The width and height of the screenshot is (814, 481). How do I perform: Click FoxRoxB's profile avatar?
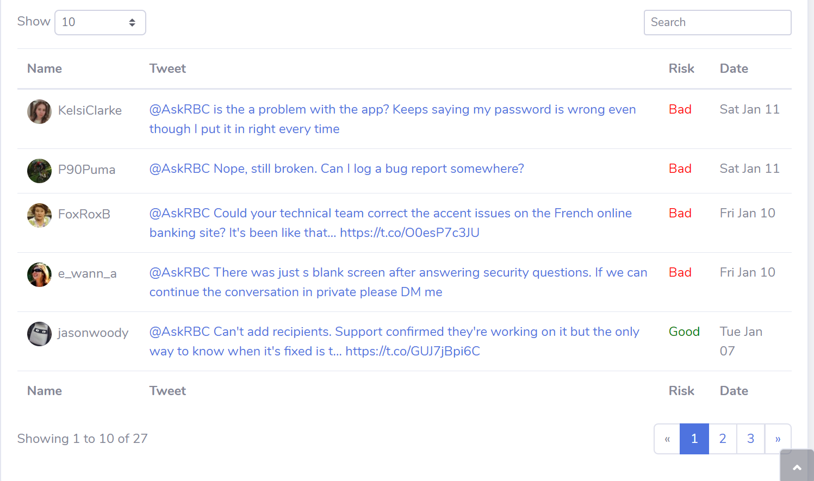pyautogui.click(x=39, y=215)
